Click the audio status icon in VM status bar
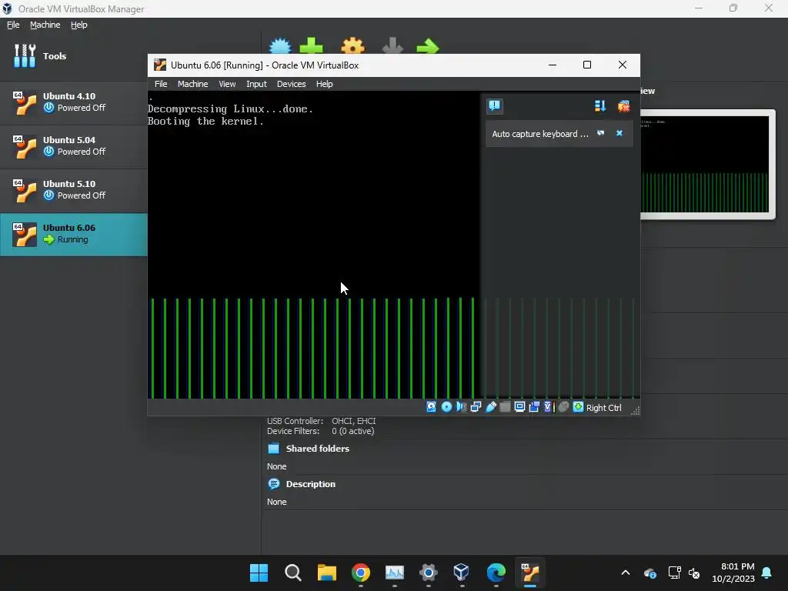This screenshot has height=591, width=788. [461, 407]
